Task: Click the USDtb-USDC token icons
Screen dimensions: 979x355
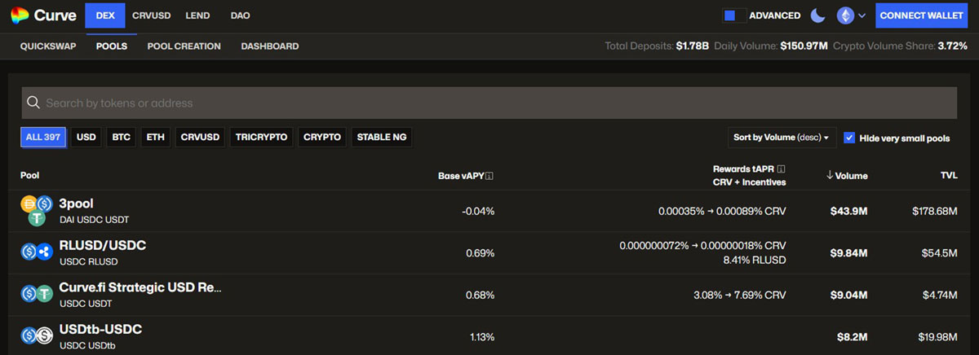Action: coord(37,335)
